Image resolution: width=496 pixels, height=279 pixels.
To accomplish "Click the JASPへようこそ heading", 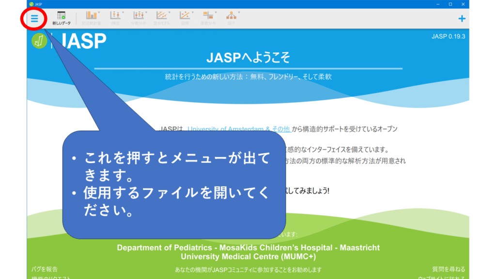I will click(248, 57).
